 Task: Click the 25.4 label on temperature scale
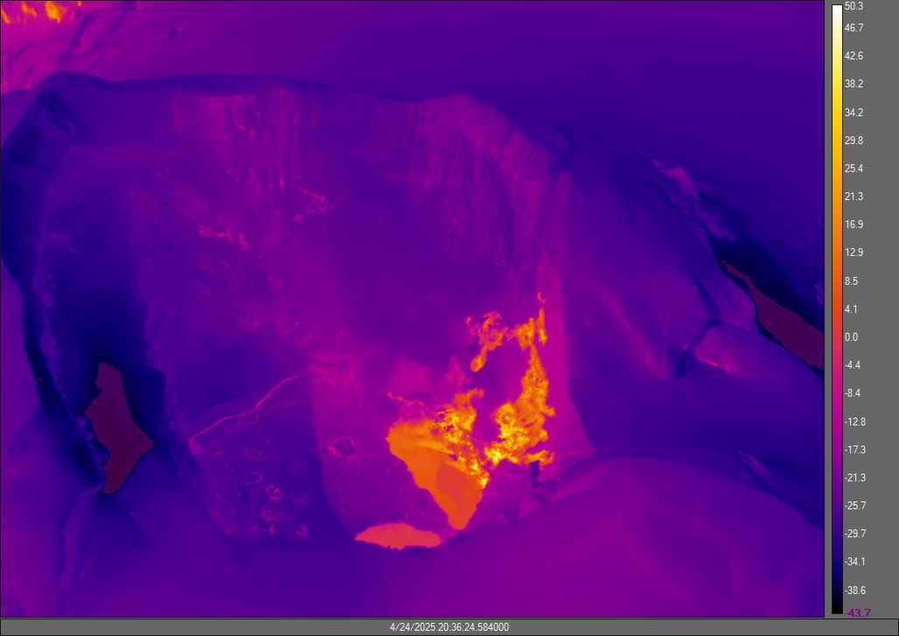[854, 169]
